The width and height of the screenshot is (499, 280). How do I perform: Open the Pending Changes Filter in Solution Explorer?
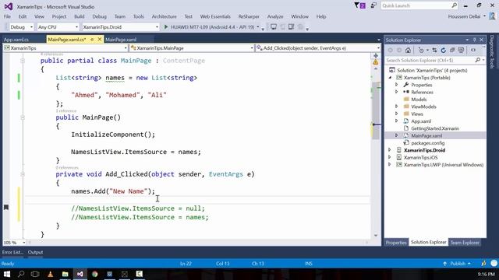pos(421,50)
